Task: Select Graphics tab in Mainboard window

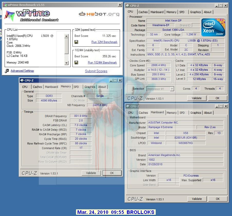Action: [196, 113]
